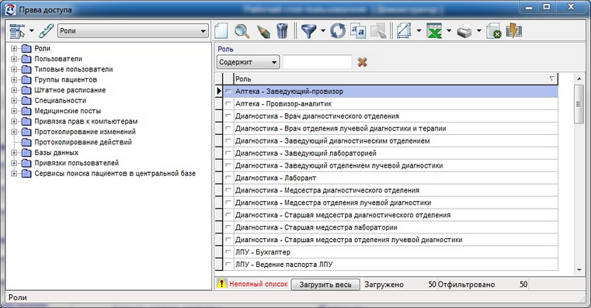591x308 pixels.
Task: Check Диагностика - Старшая медсестра лаборатории checkbox
Action: pos(228,227)
